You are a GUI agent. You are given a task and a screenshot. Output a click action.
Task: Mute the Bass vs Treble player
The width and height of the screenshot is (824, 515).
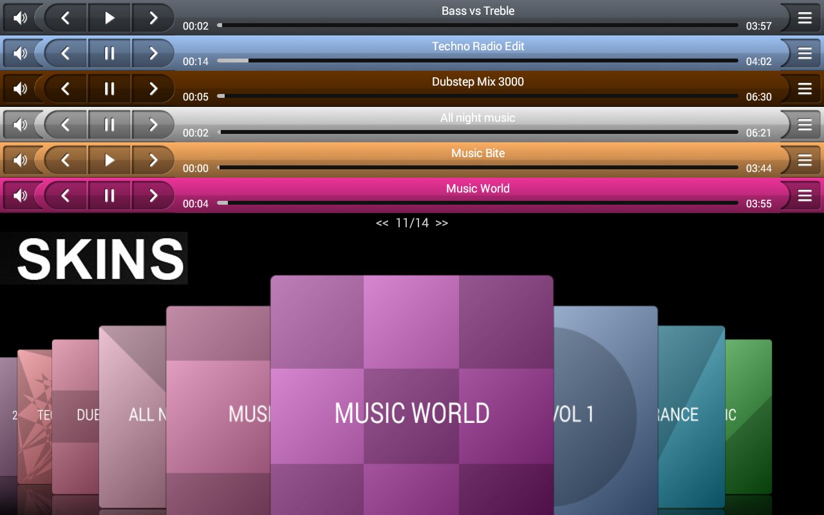(x=20, y=18)
